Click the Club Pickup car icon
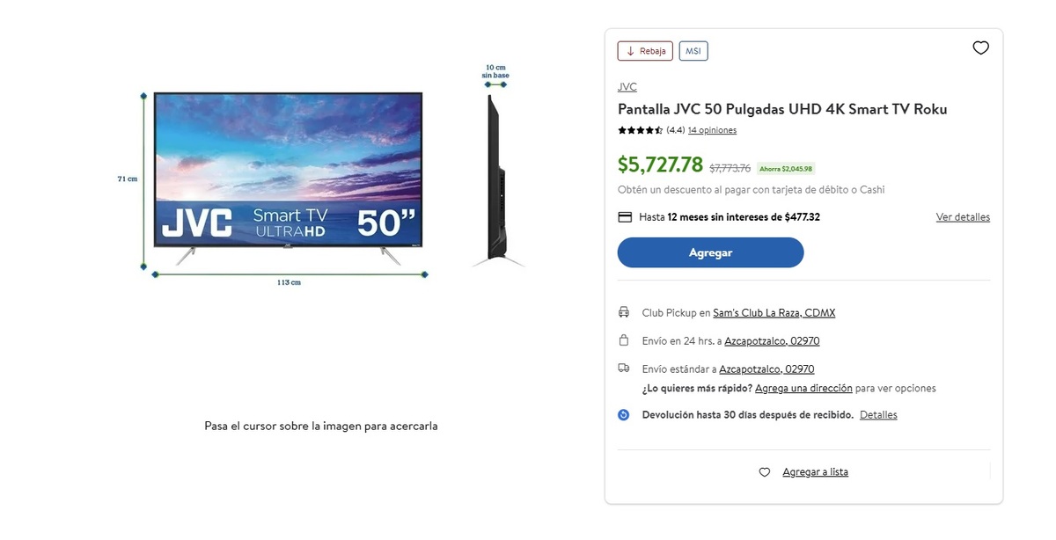Image resolution: width=1056 pixels, height=540 pixels. 624,312
